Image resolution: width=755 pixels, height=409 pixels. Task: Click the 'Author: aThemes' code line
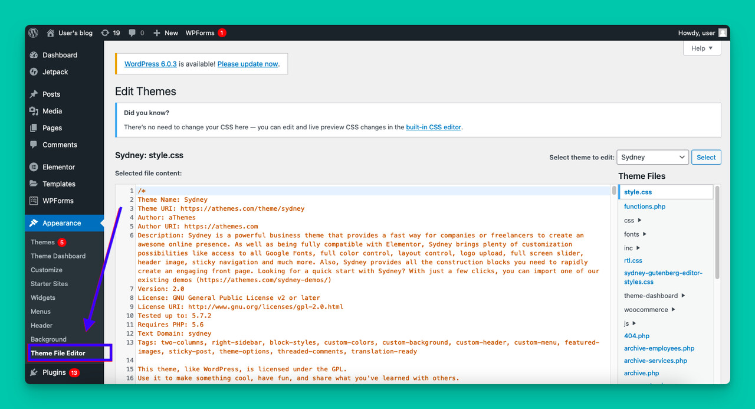click(x=166, y=217)
